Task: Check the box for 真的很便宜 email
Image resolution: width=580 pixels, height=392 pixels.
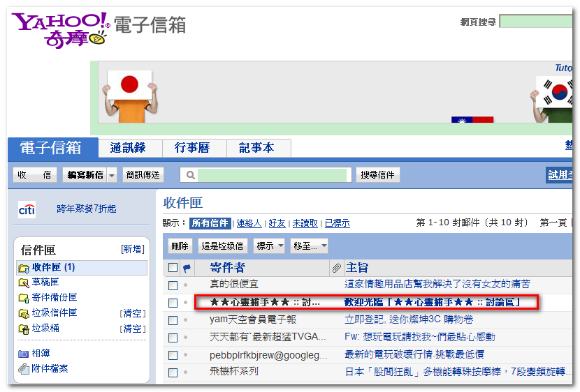Action: (x=173, y=285)
